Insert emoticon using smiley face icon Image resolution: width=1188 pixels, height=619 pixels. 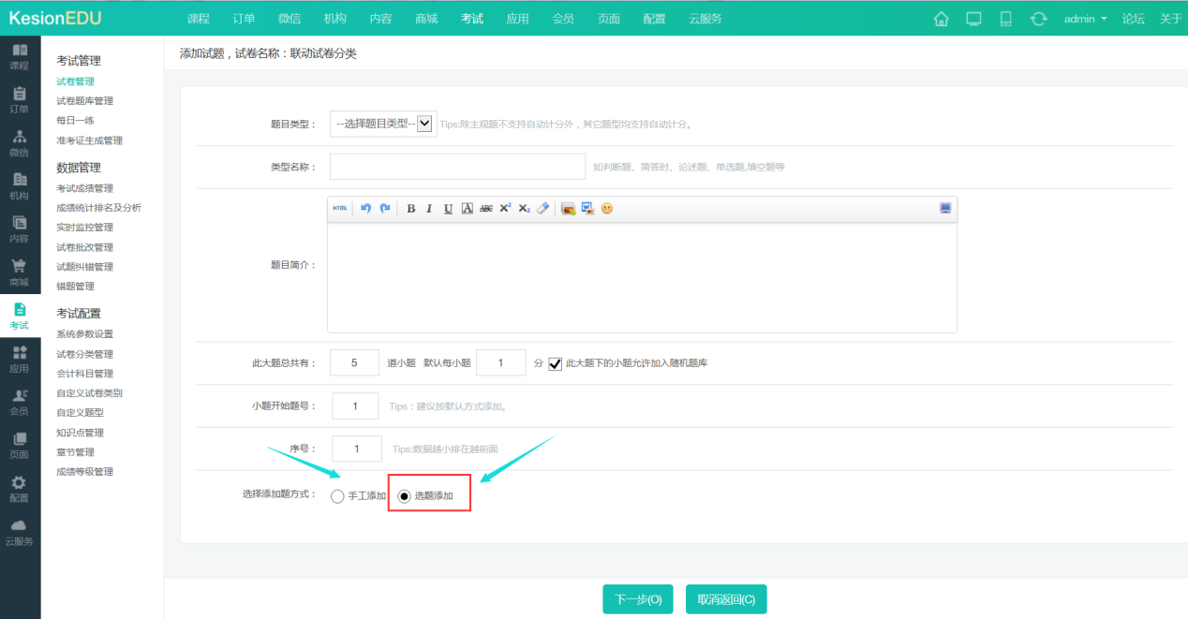[x=607, y=209]
